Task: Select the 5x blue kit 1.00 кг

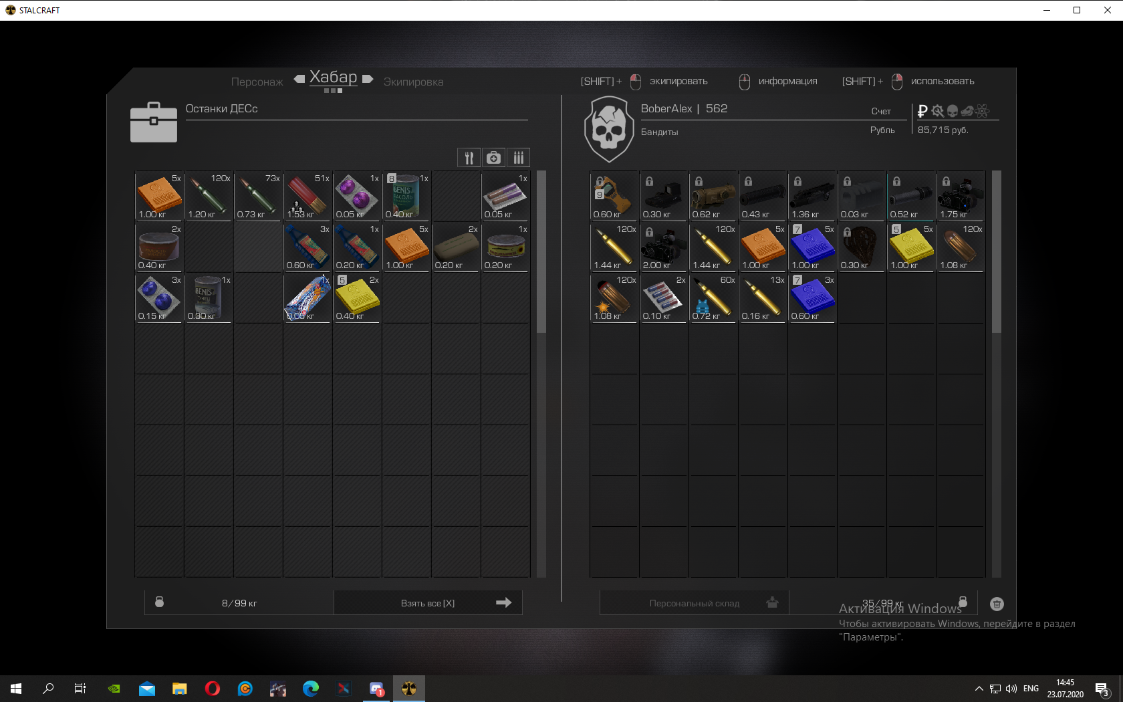Action: 812,247
